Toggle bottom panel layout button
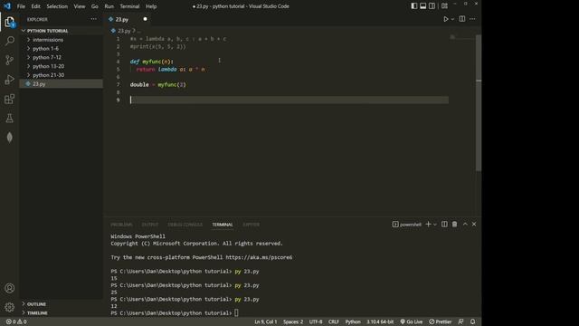 (x=422, y=6)
